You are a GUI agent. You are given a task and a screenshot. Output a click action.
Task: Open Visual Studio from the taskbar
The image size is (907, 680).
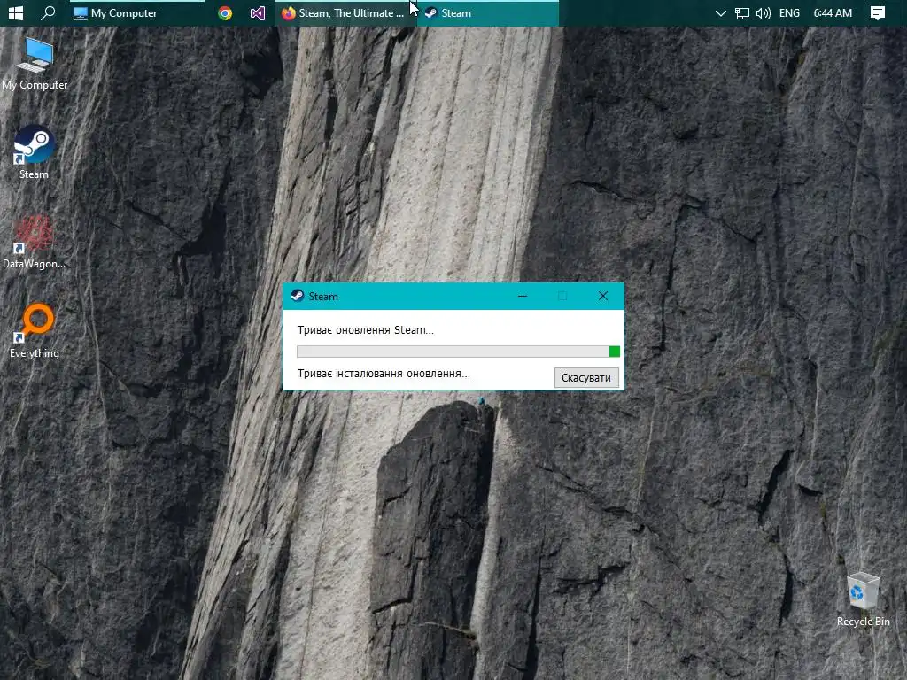(x=258, y=12)
